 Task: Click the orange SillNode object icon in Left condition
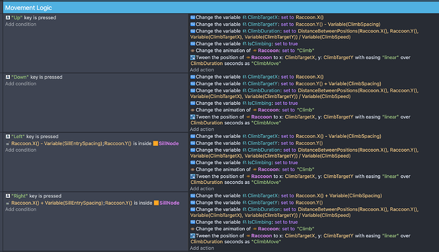[156, 143]
